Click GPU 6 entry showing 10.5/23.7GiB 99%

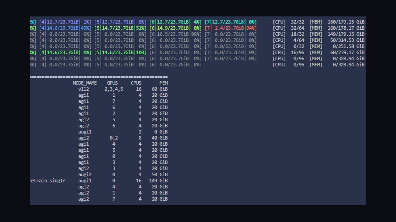[x=176, y=34]
